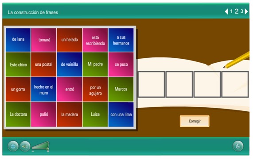
Task: Select the "Luisa" tile
Action: (x=95, y=114)
